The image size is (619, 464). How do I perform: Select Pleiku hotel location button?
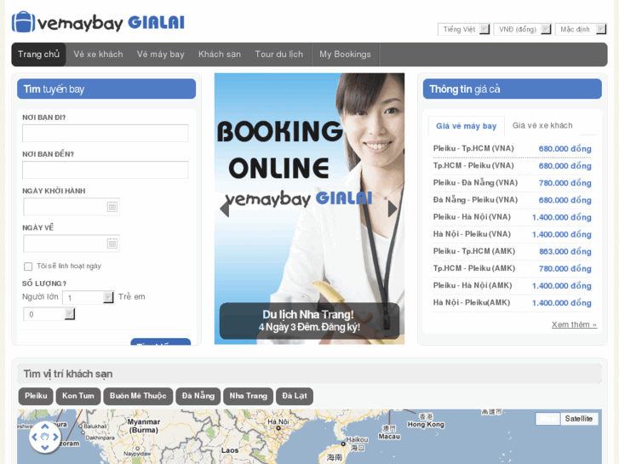click(x=36, y=396)
